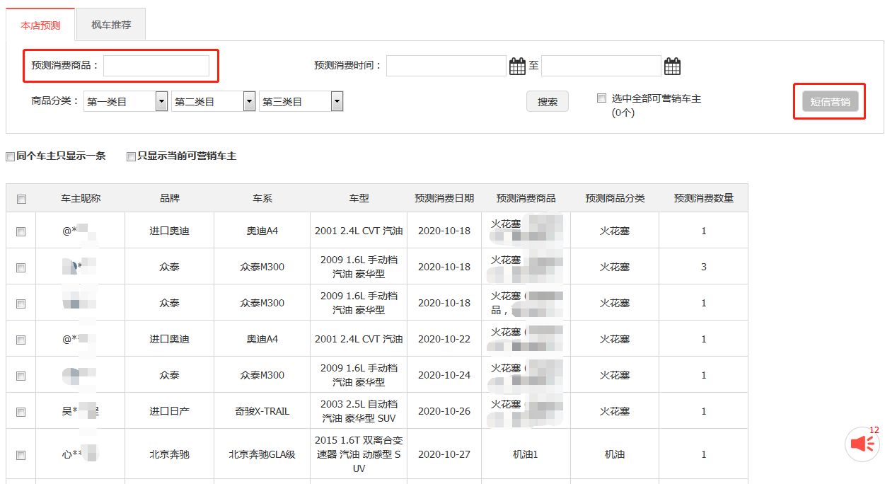This screenshot has width=885, height=484.
Task: Open the start date calendar picker icon
Action: (517, 67)
